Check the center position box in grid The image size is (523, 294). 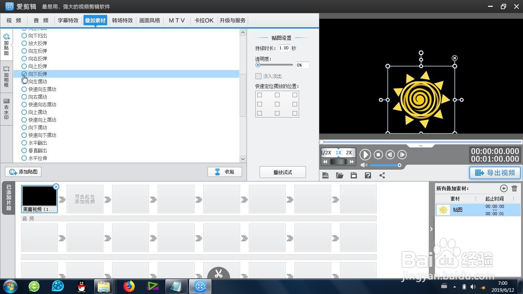tap(277, 104)
